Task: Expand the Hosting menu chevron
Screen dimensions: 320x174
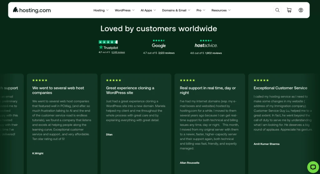Action: (107, 10)
